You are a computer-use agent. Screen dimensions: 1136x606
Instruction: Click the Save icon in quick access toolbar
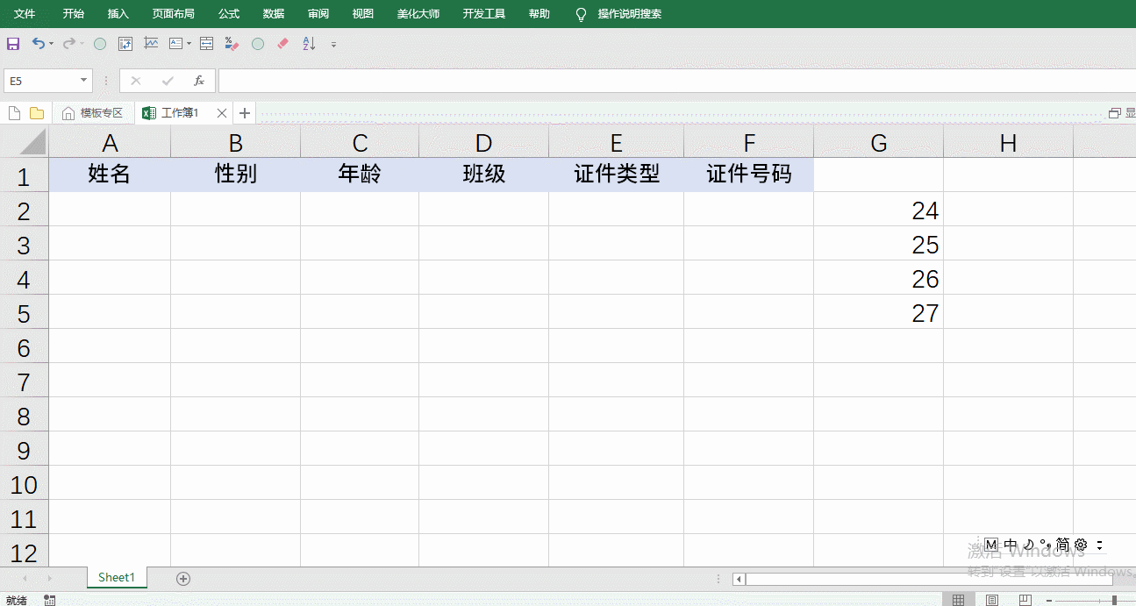(13, 43)
